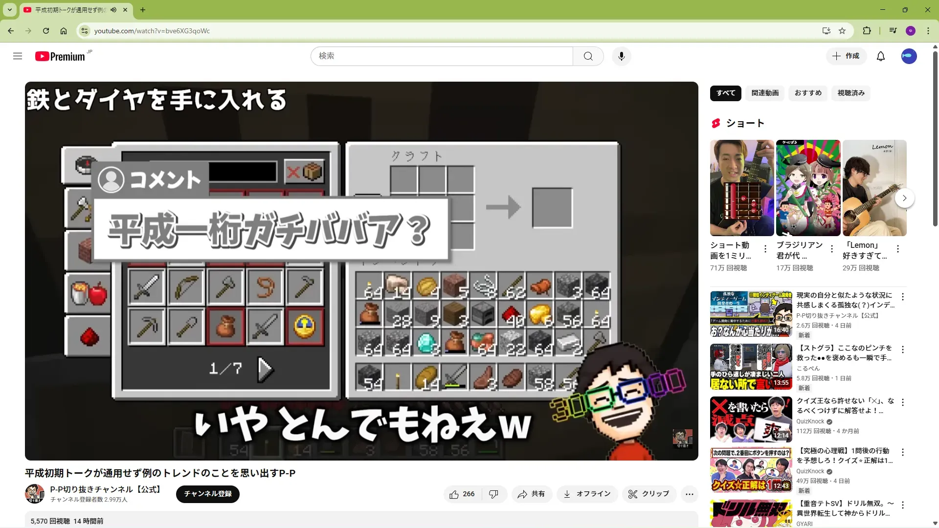This screenshot has width=939, height=528.
Task: Select the 視聴済み filter chip
Action: coord(850,93)
